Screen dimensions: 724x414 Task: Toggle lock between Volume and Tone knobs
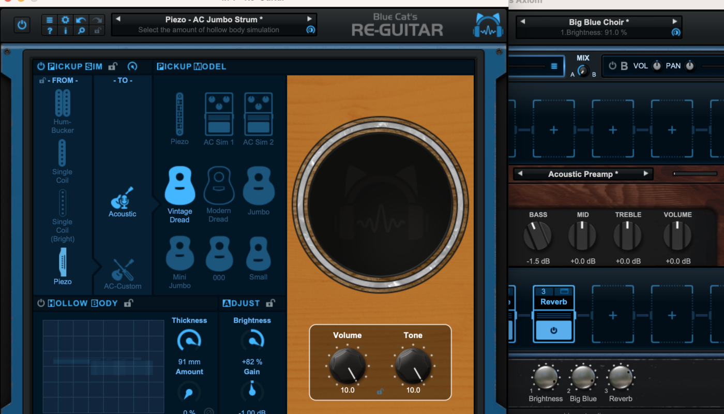click(380, 392)
